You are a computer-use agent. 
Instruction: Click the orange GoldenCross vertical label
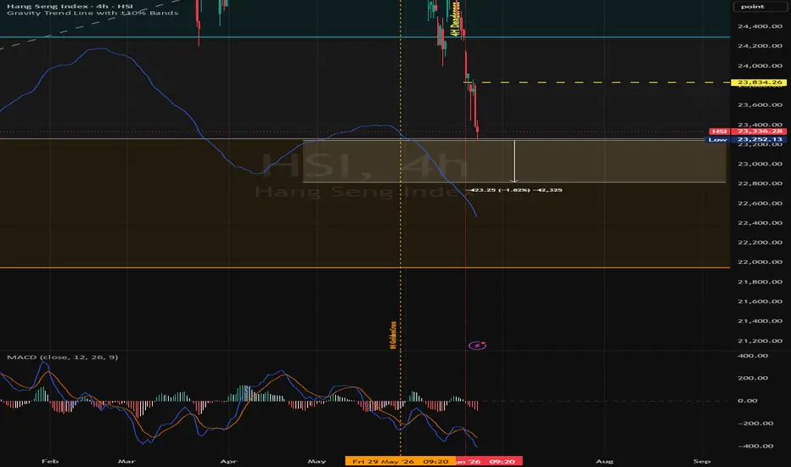pos(394,335)
